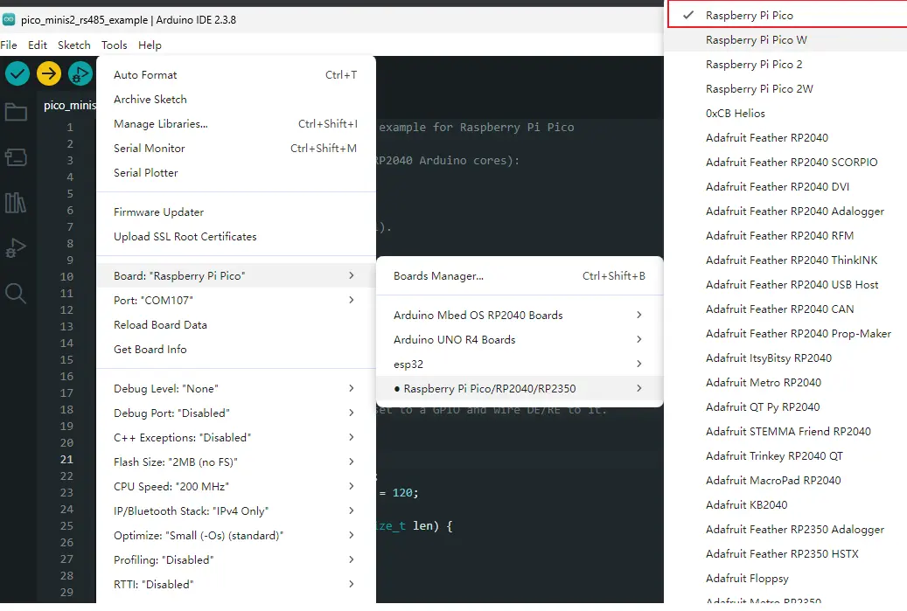Open the Debug sidebar icon
Image resolution: width=907 pixels, height=611 pixels.
click(x=16, y=248)
